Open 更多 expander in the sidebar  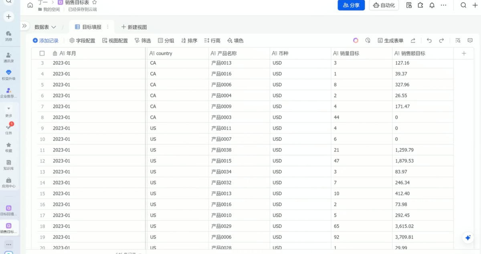(8, 111)
